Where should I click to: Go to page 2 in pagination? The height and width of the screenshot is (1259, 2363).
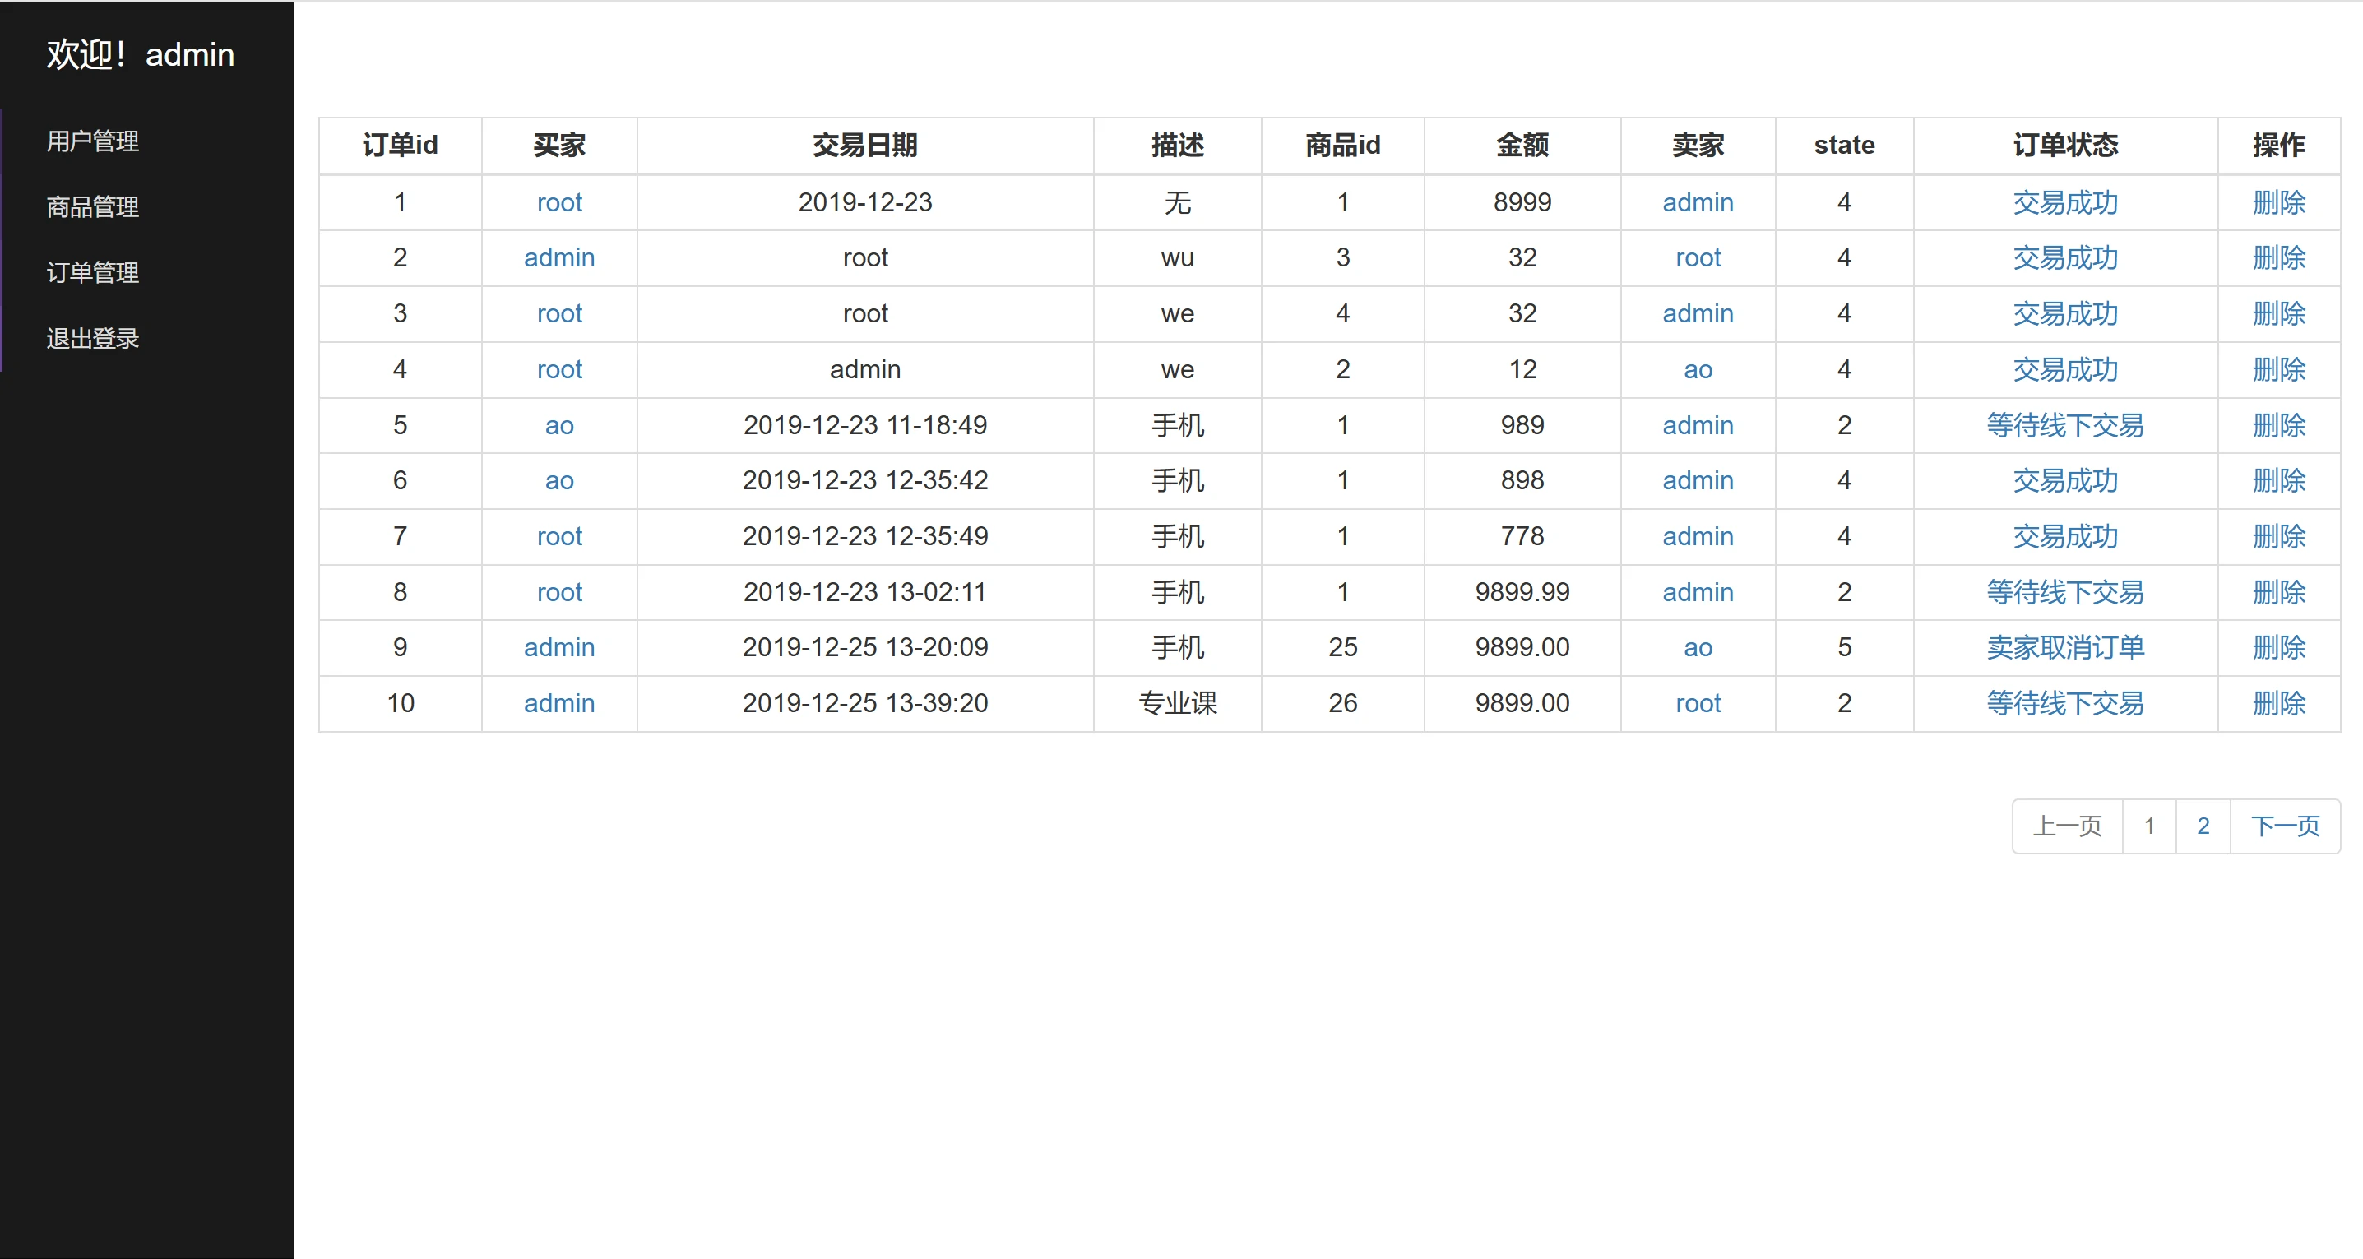2203,826
